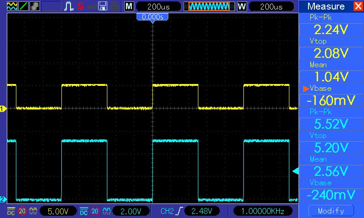364x218 pixels.
Task: Click the waveform memory overview thumbnail
Action: 209,6
